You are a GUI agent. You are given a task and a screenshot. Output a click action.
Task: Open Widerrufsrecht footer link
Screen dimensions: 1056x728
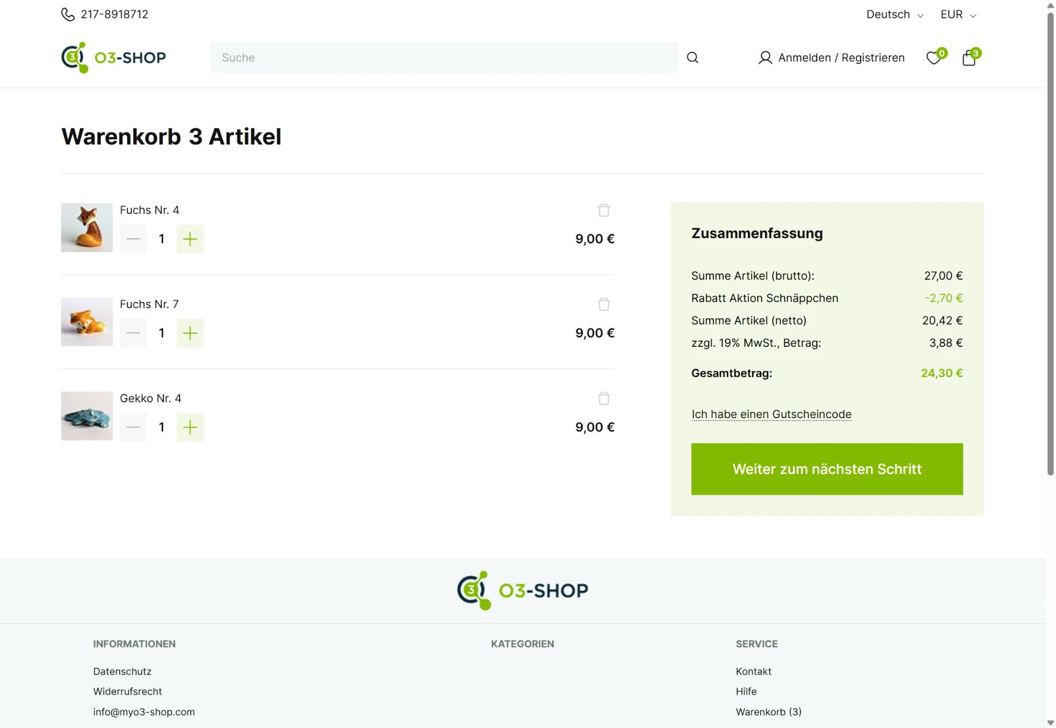tap(127, 691)
